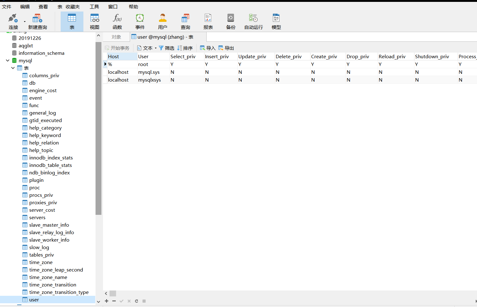Click the New Query (新建查询) icon
477x307 pixels.
(x=37, y=21)
